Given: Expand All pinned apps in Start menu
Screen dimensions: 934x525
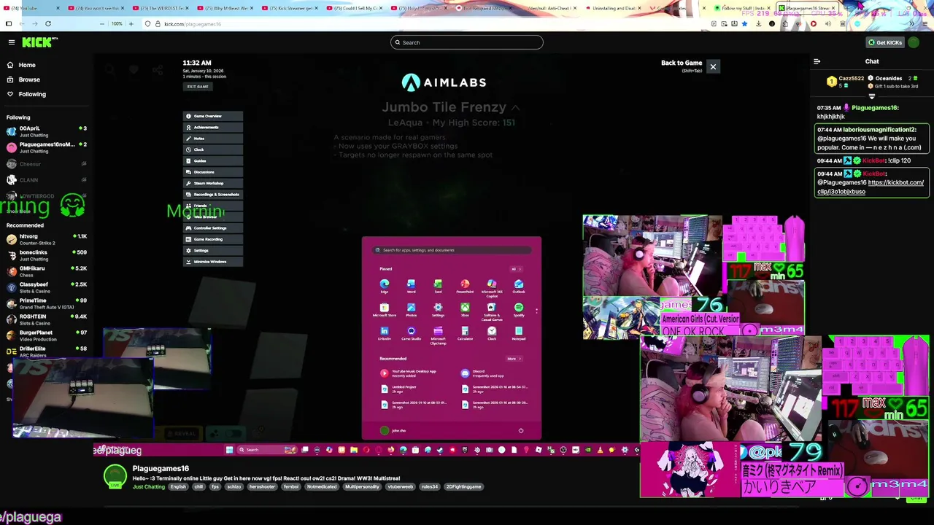Looking at the screenshot, I should [514, 268].
